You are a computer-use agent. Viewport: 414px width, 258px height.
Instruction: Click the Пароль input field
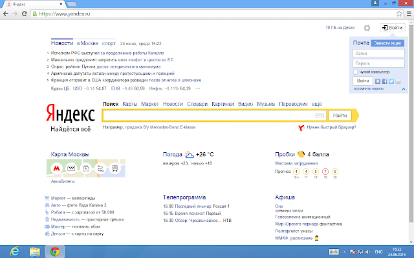(378, 63)
